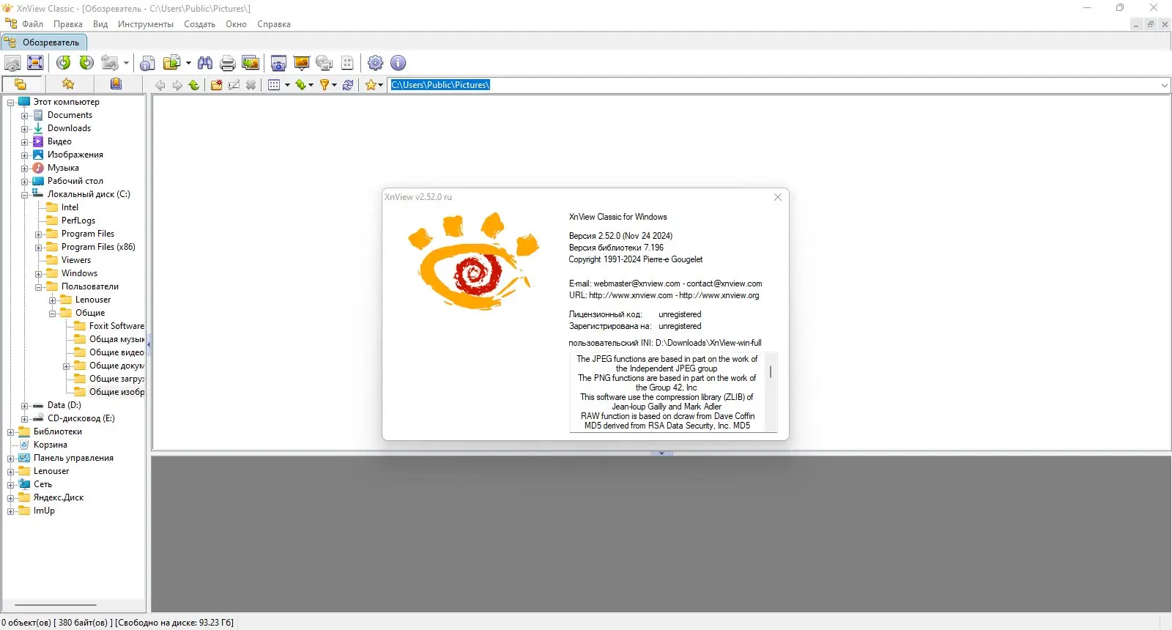
Task: Select the PerfLogs folder
Action: pyautogui.click(x=78, y=220)
